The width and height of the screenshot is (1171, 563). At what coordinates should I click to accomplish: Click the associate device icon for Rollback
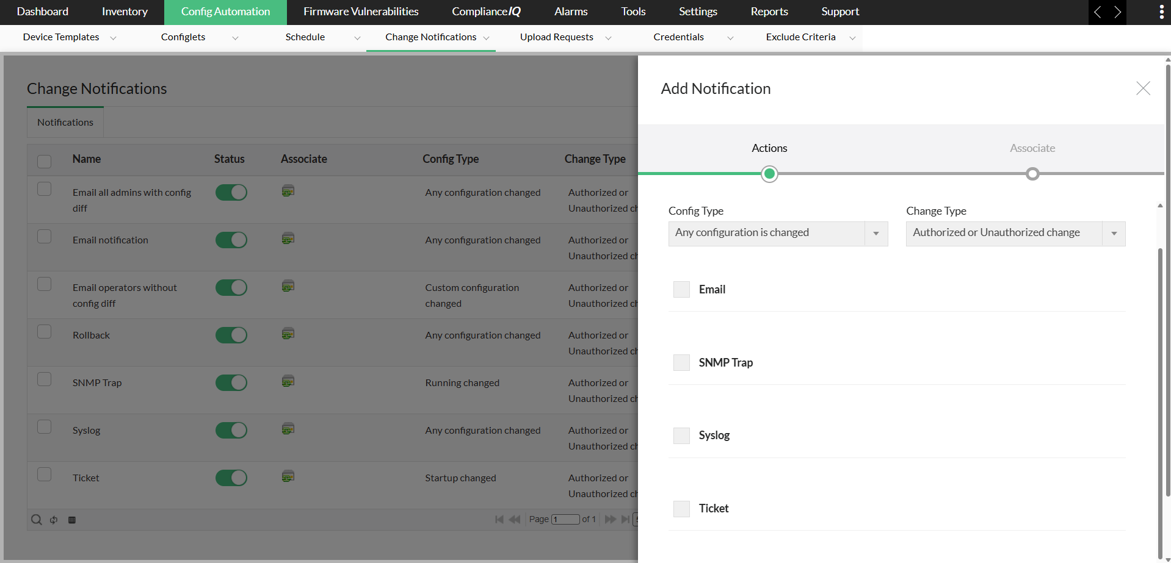pyautogui.click(x=288, y=334)
